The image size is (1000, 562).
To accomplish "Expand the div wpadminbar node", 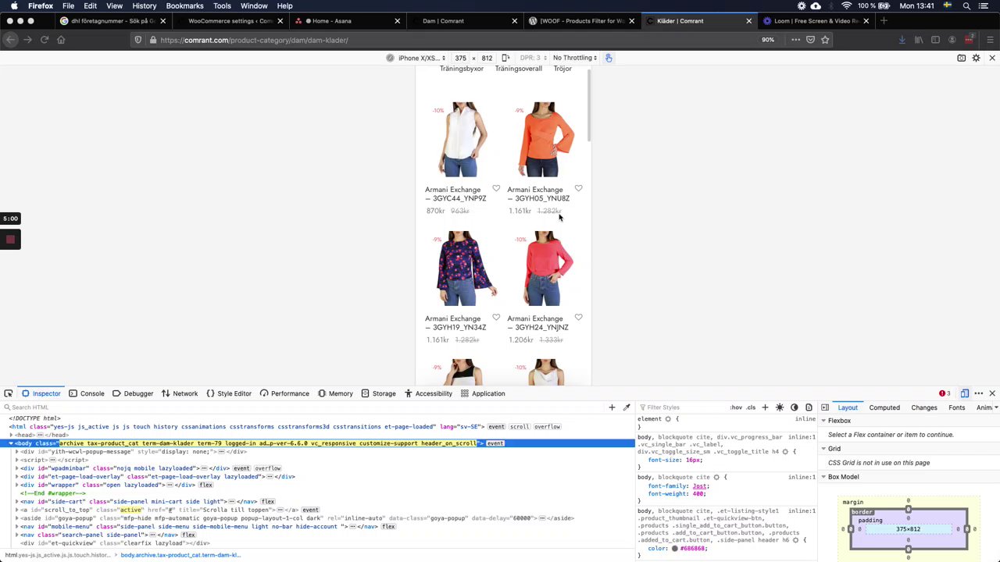I will [x=17, y=468].
